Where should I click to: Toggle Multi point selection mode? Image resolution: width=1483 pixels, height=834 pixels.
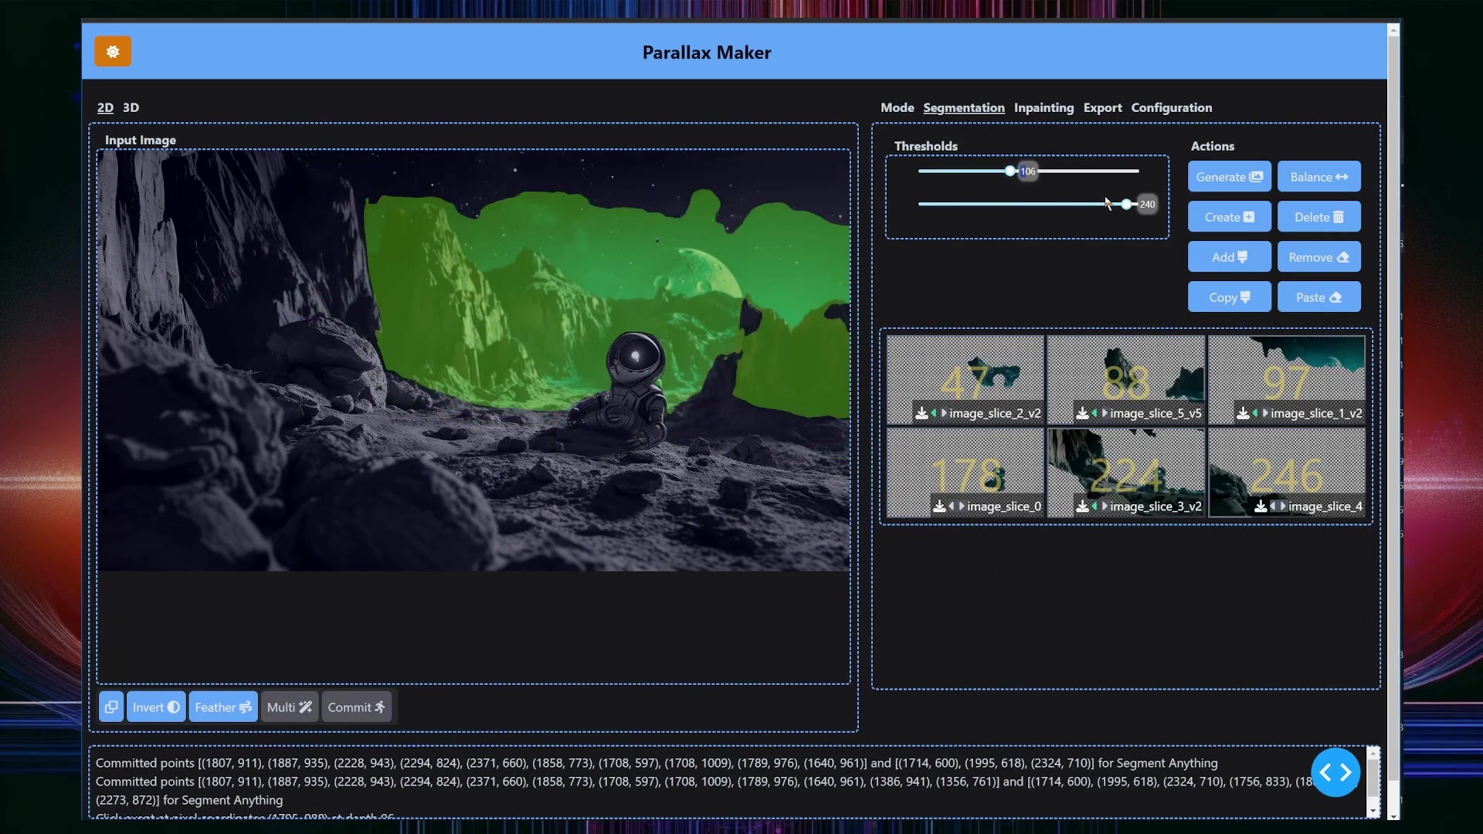290,707
